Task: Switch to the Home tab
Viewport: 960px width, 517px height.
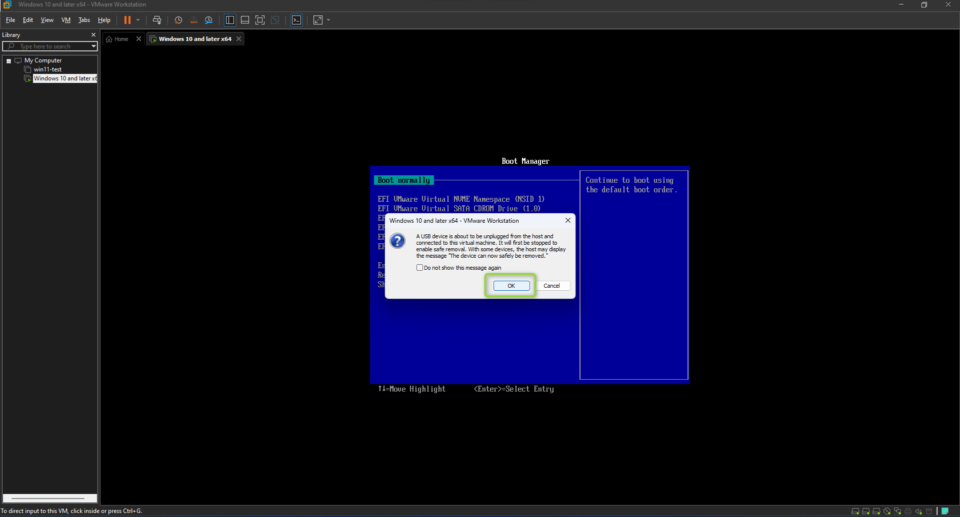Action: tap(117, 39)
